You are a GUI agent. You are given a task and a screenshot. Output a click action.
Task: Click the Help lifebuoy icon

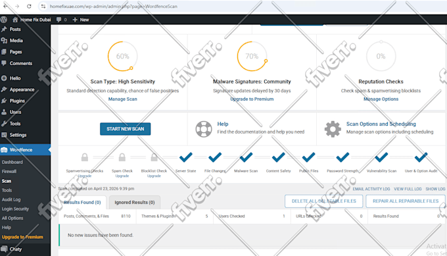204,129
